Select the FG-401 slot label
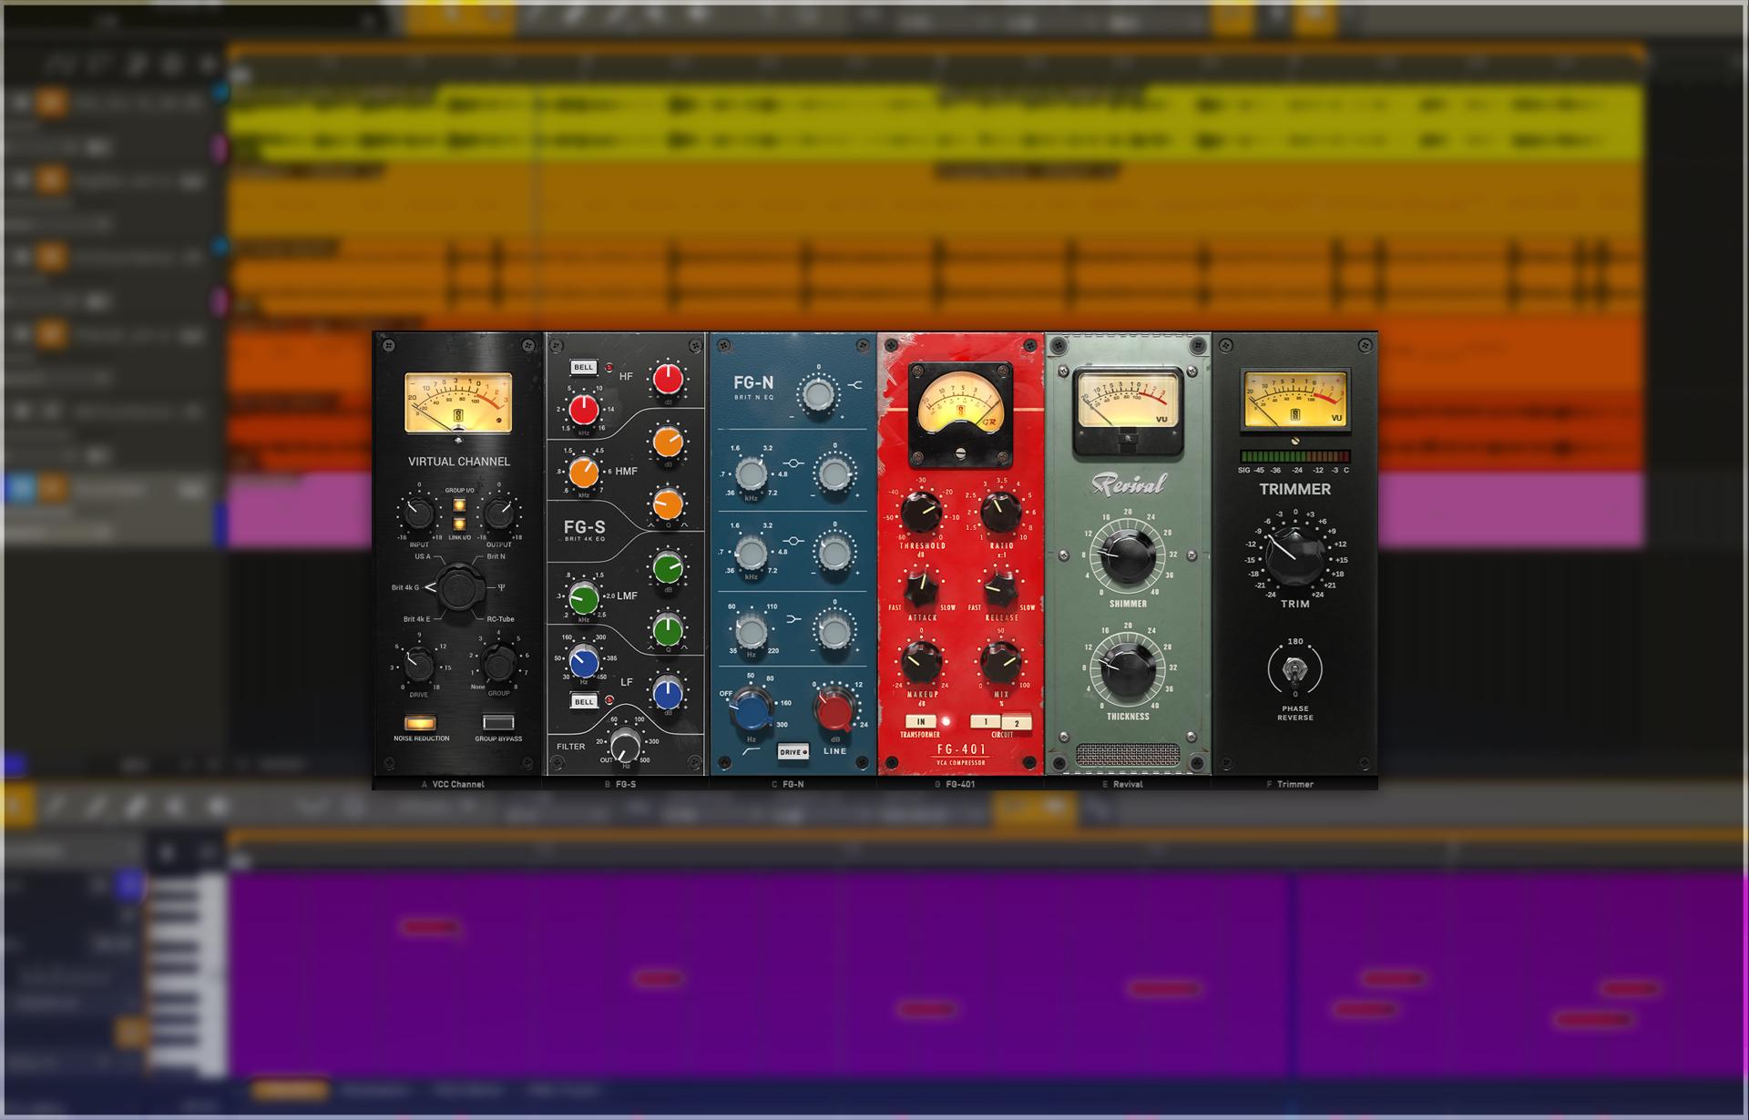 [x=955, y=784]
